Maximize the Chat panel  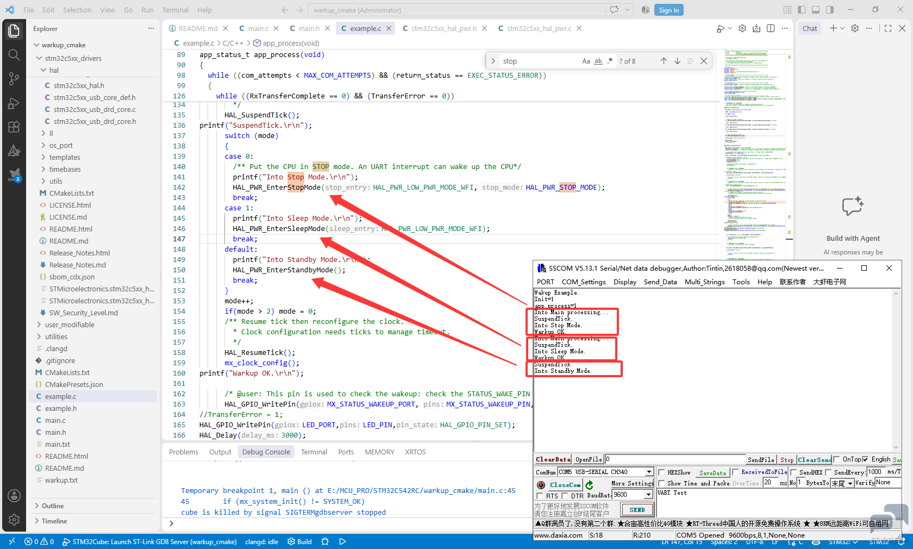click(888, 28)
